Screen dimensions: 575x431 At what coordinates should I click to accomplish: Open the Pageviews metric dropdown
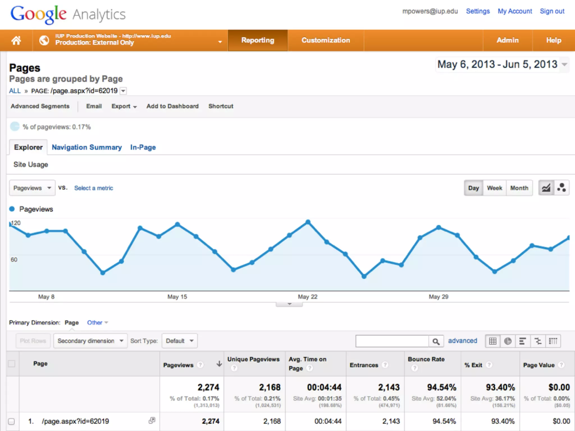[x=32, y=188]
